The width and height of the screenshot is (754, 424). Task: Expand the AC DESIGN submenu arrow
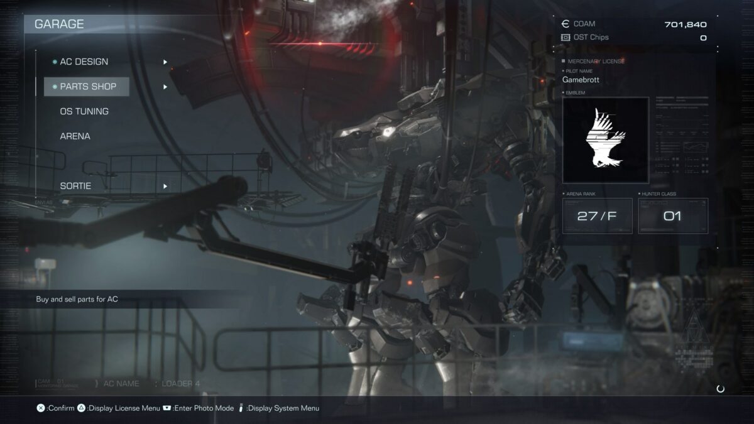pyautogui.click(x=165, y=62)
